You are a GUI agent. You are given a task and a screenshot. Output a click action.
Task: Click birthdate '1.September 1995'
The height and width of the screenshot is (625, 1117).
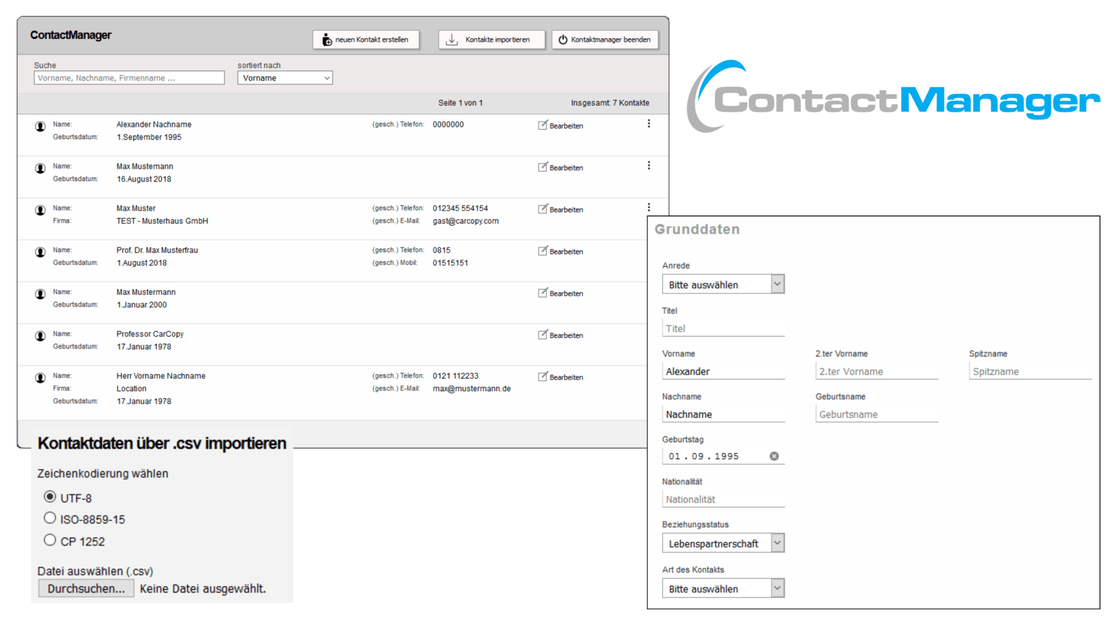point(149,138)
